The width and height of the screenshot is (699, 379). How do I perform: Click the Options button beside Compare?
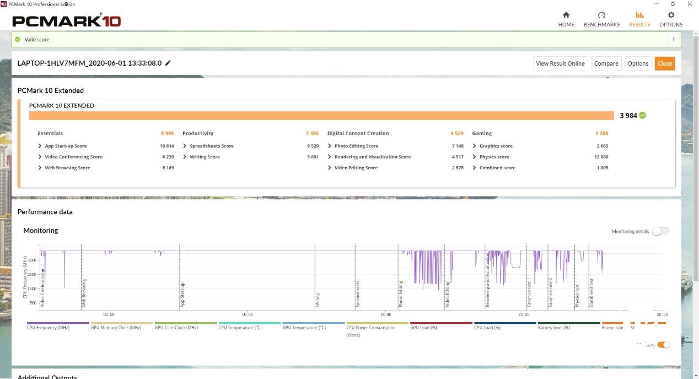[x=638, y=63]
